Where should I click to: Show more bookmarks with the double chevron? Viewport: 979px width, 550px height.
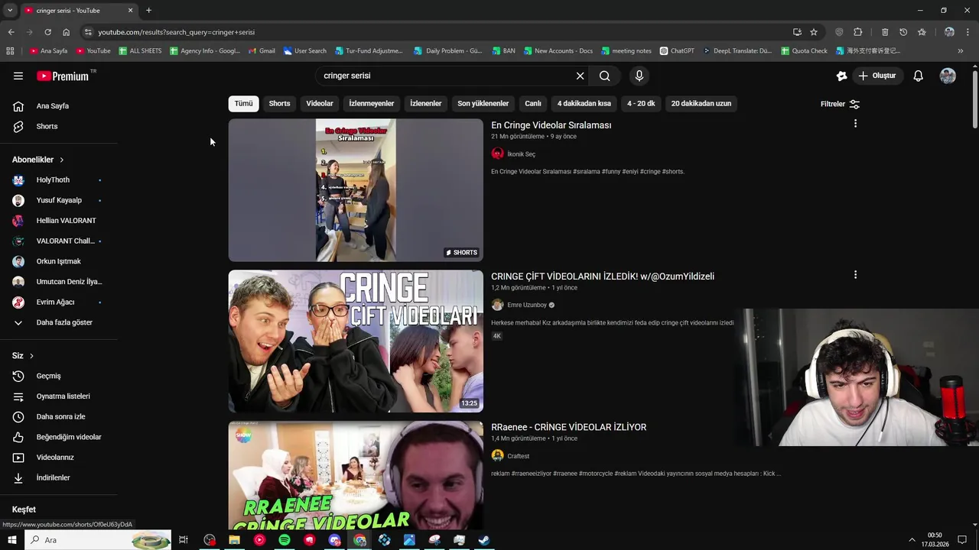[x=961, y=51]
